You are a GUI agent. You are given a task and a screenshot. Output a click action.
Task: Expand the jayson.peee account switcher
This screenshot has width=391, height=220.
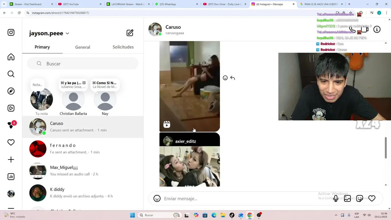tap(68, 34)
